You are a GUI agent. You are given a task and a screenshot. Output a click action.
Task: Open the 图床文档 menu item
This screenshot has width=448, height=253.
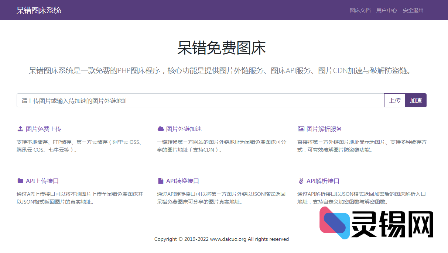click(360, 10)
